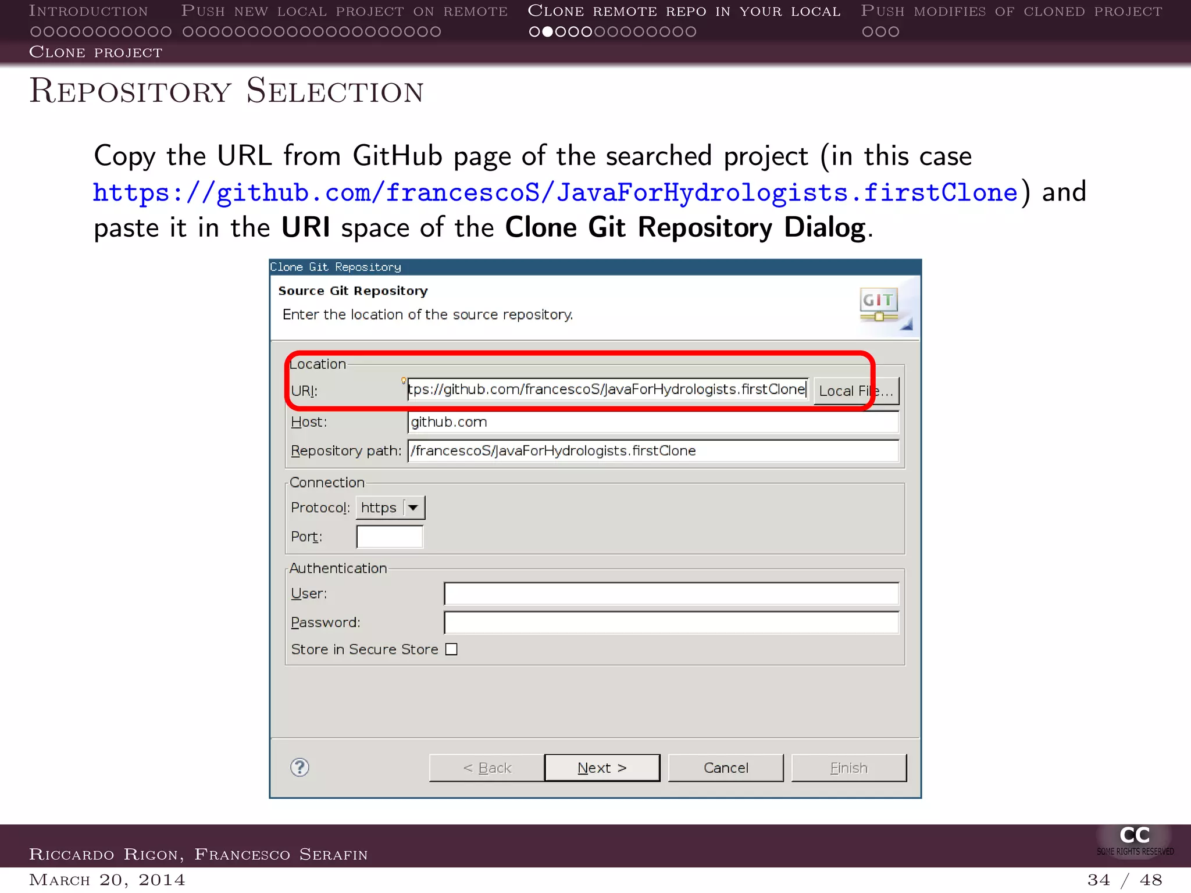Click the User input field
Viewport: 1191px width, 893px height.
tap(671, 594)
